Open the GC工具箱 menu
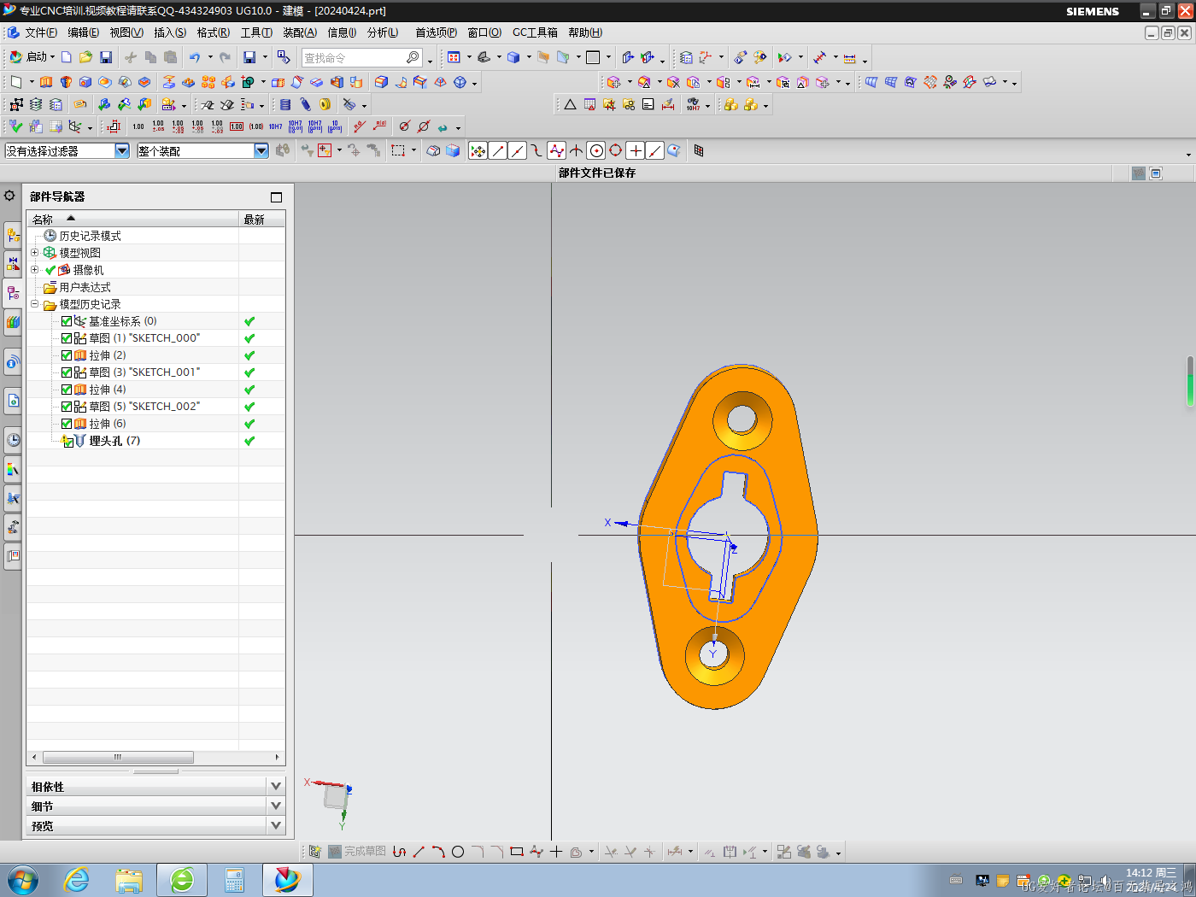 (x=535, y=32)
